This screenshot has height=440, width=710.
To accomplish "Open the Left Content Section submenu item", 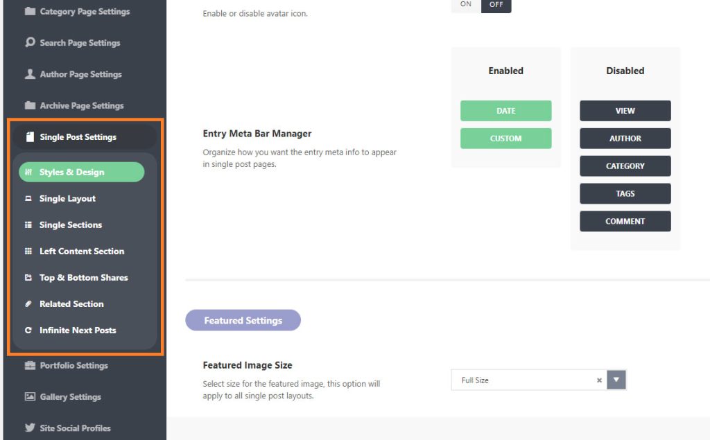I will [x=82, y=251].
